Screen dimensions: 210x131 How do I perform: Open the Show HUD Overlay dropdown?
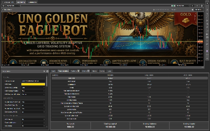33,87
